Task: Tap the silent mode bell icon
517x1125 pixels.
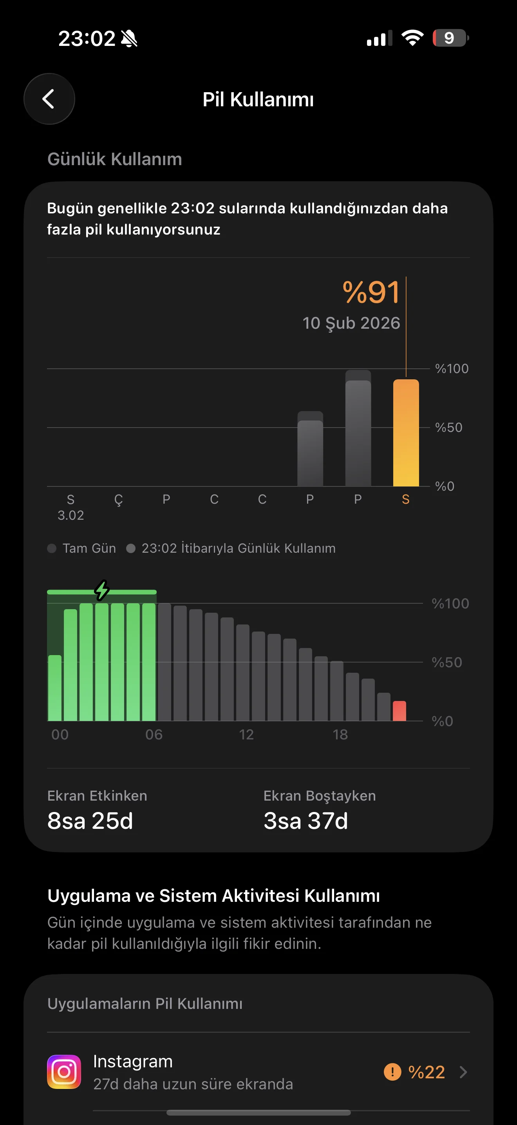Action: 129,39
